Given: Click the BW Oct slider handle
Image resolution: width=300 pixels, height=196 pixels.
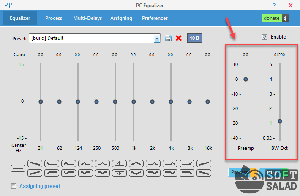Looking at the screenshot, I should (x=280, y=121).
